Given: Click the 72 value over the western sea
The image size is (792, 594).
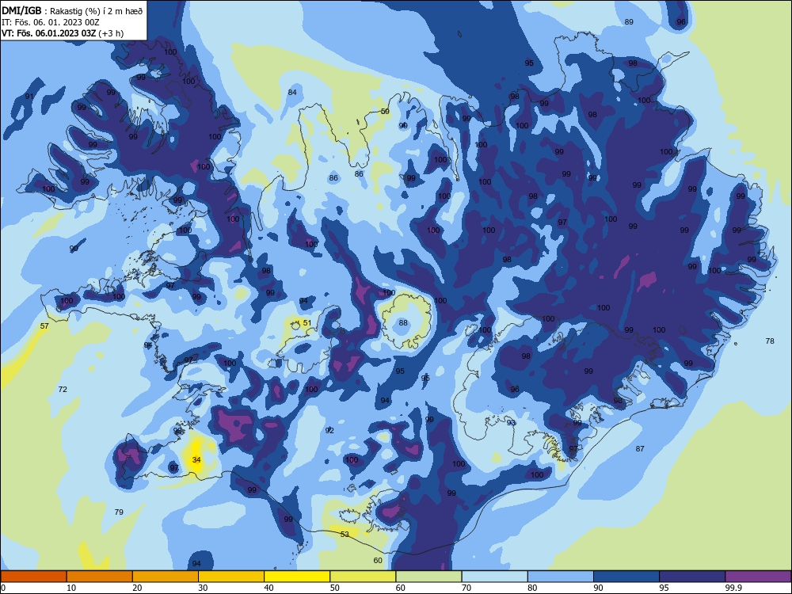Looking at the screenshot, I should pos(63,389).
